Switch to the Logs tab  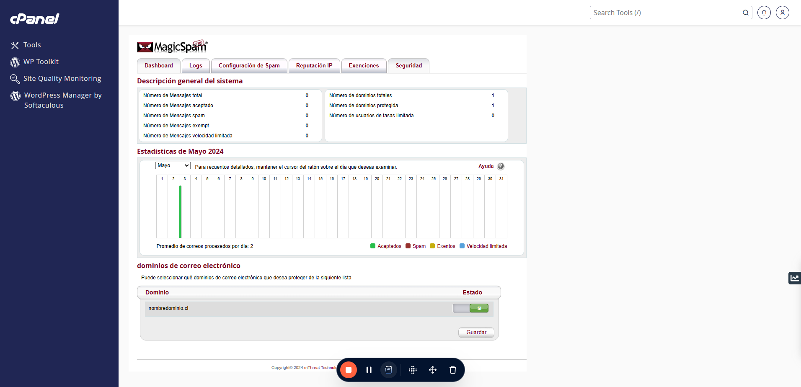pos(196,66)
